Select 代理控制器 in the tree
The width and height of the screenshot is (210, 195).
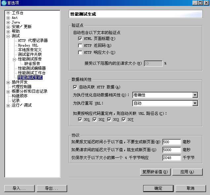pyautogui.click(x=21, y=87)
